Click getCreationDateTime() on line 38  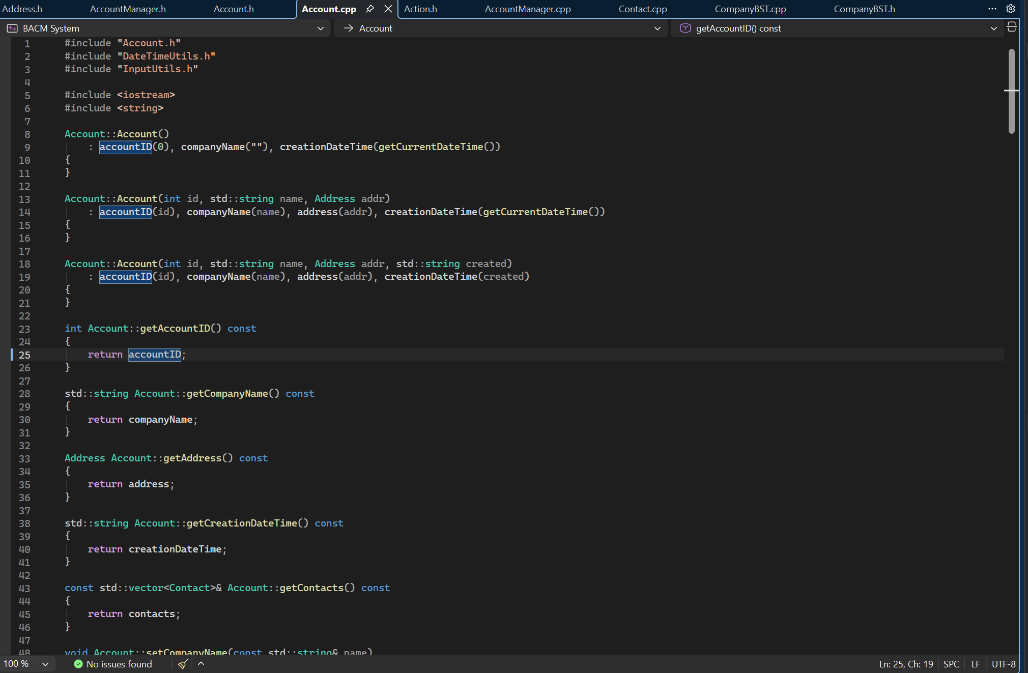(247, 523)
